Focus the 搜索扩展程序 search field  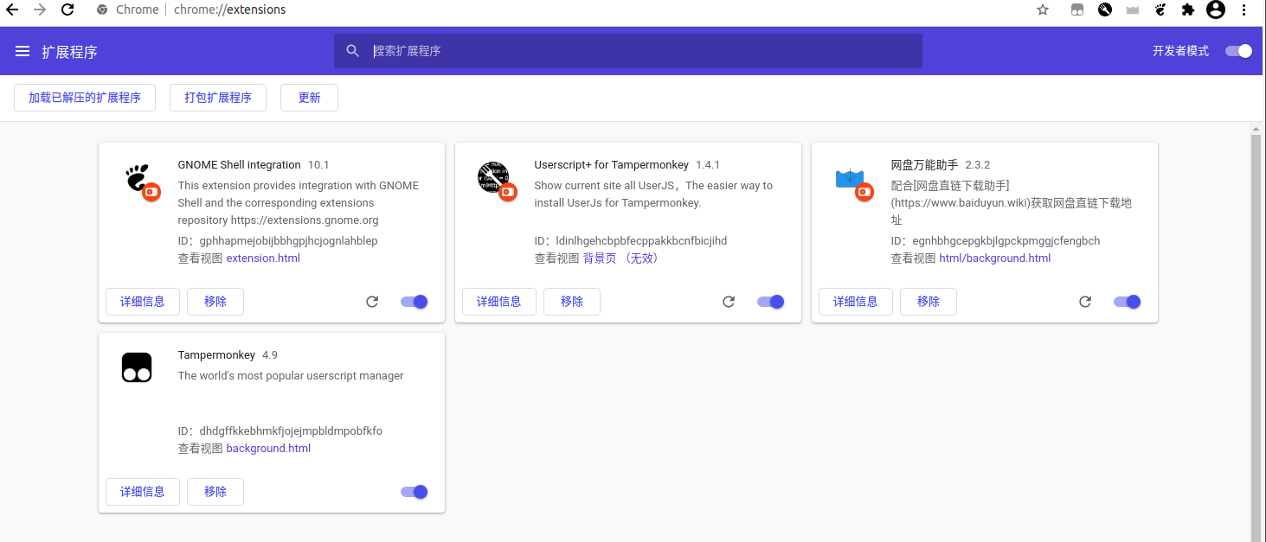(x=628, y=51)
